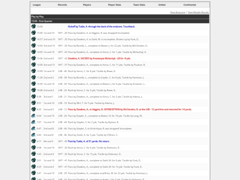
Task: Open the Players menu
Action: coord(87,5)
